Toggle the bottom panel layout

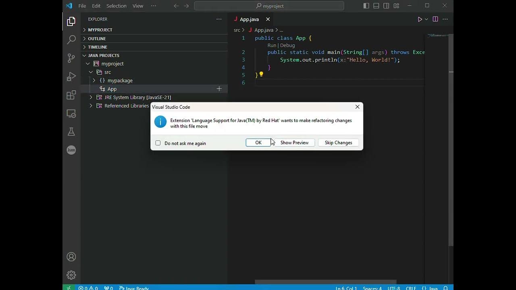[376, 6]
